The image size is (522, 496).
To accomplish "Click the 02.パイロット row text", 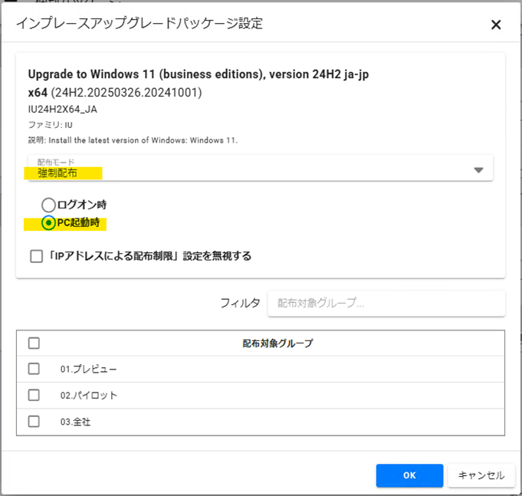I will click(89, 396).
